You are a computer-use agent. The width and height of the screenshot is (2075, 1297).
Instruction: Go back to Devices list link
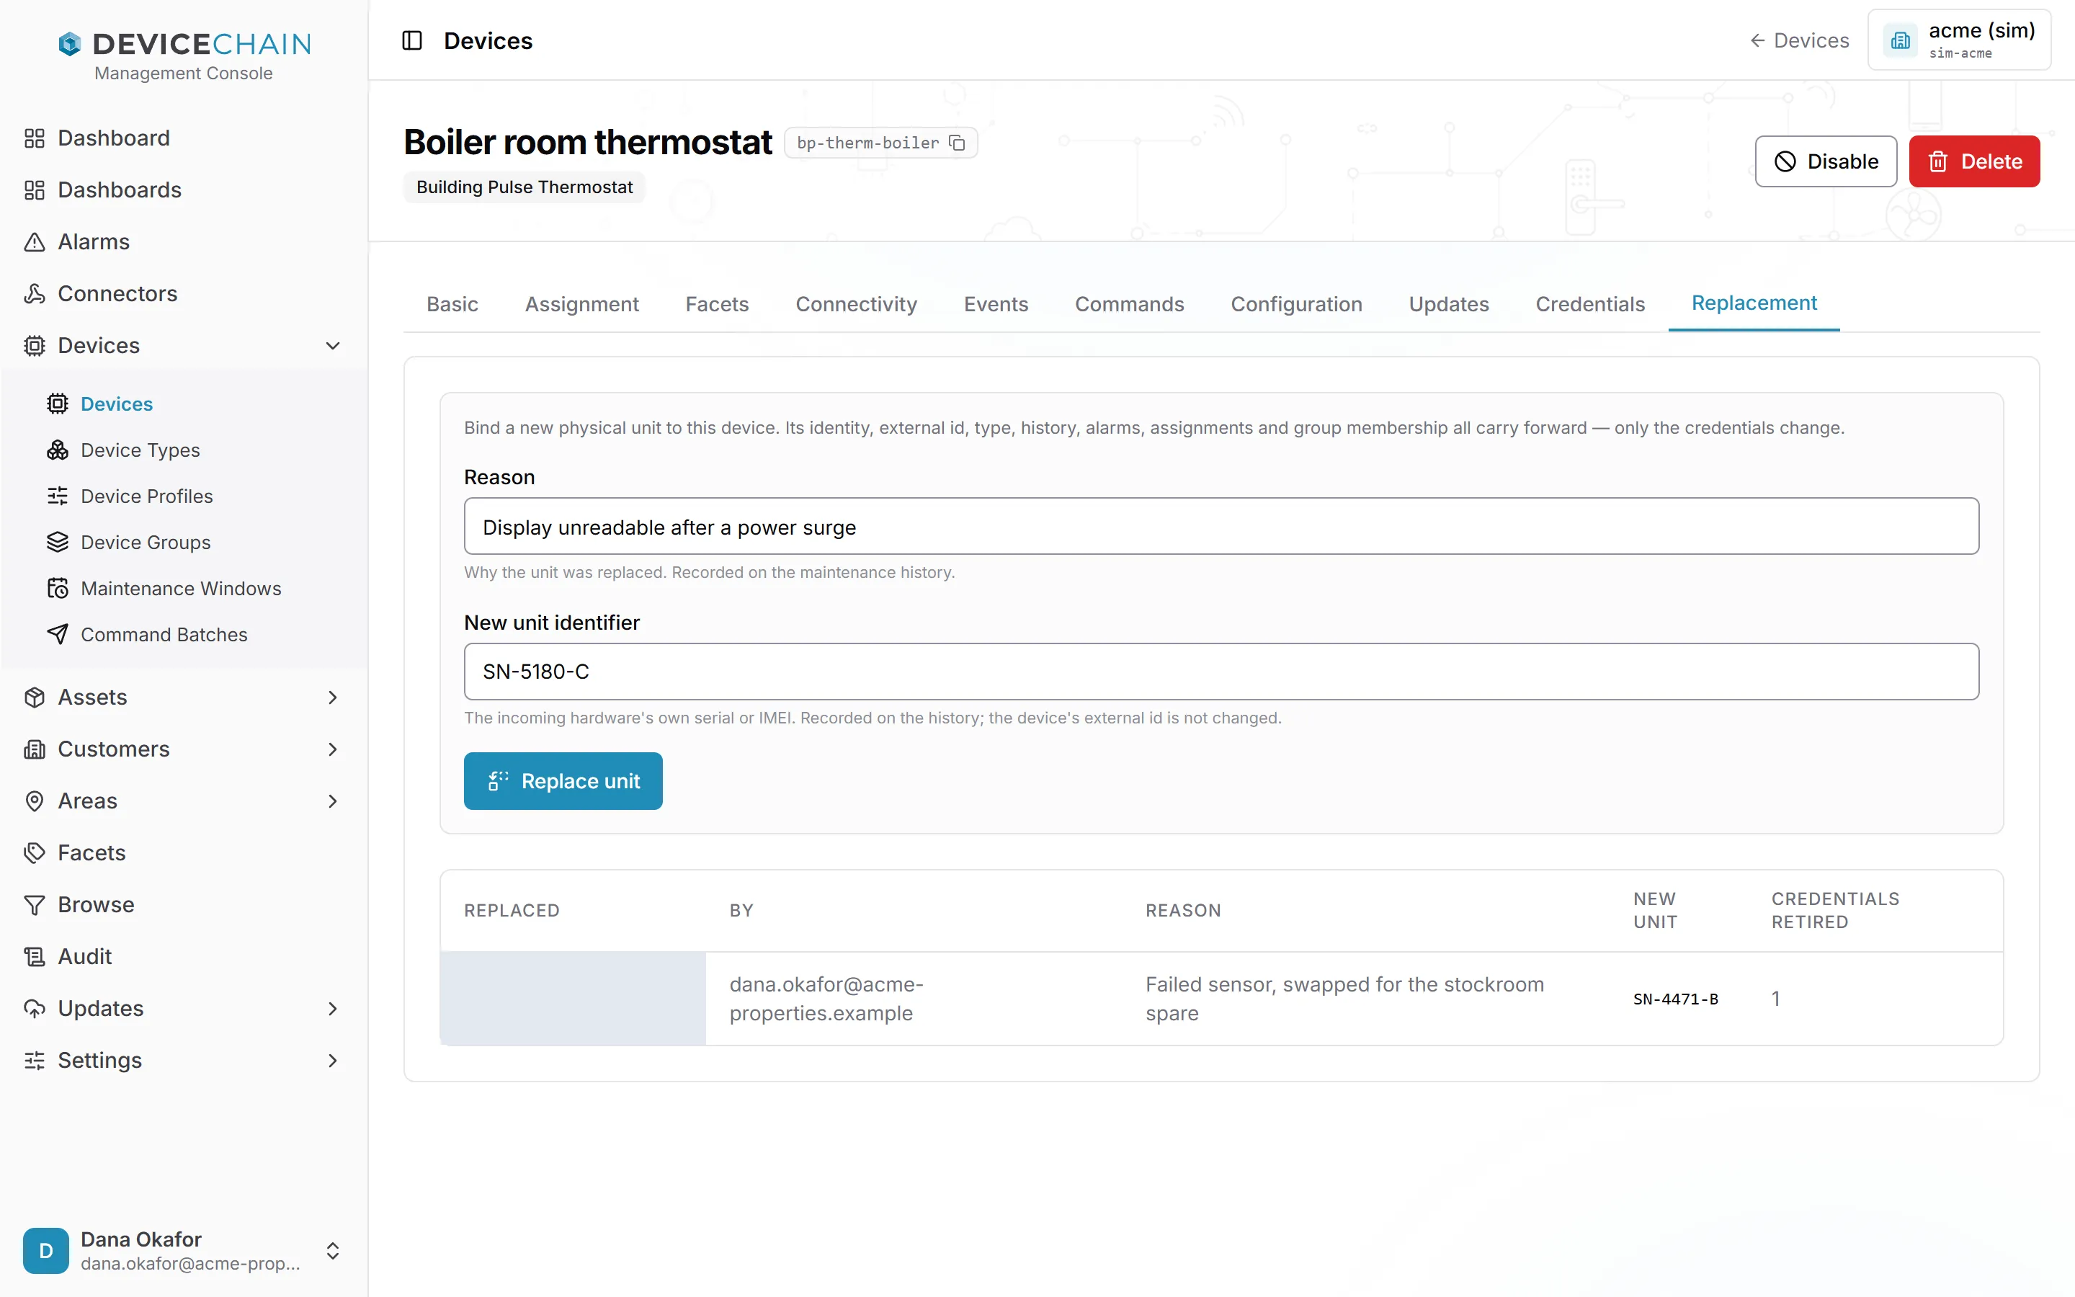tap(1799, 40)
